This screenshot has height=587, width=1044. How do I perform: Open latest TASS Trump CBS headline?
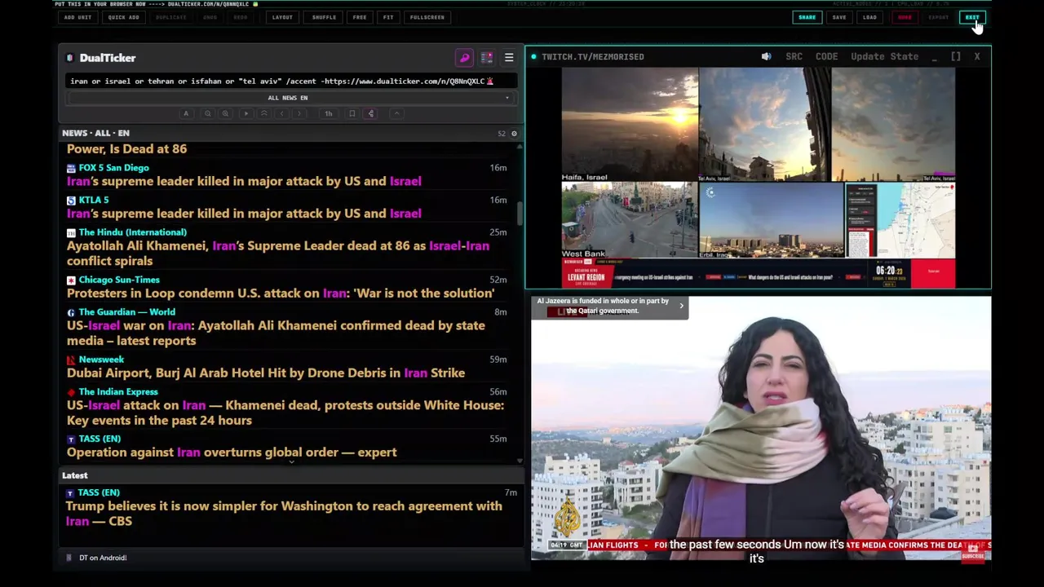[284, 514]
